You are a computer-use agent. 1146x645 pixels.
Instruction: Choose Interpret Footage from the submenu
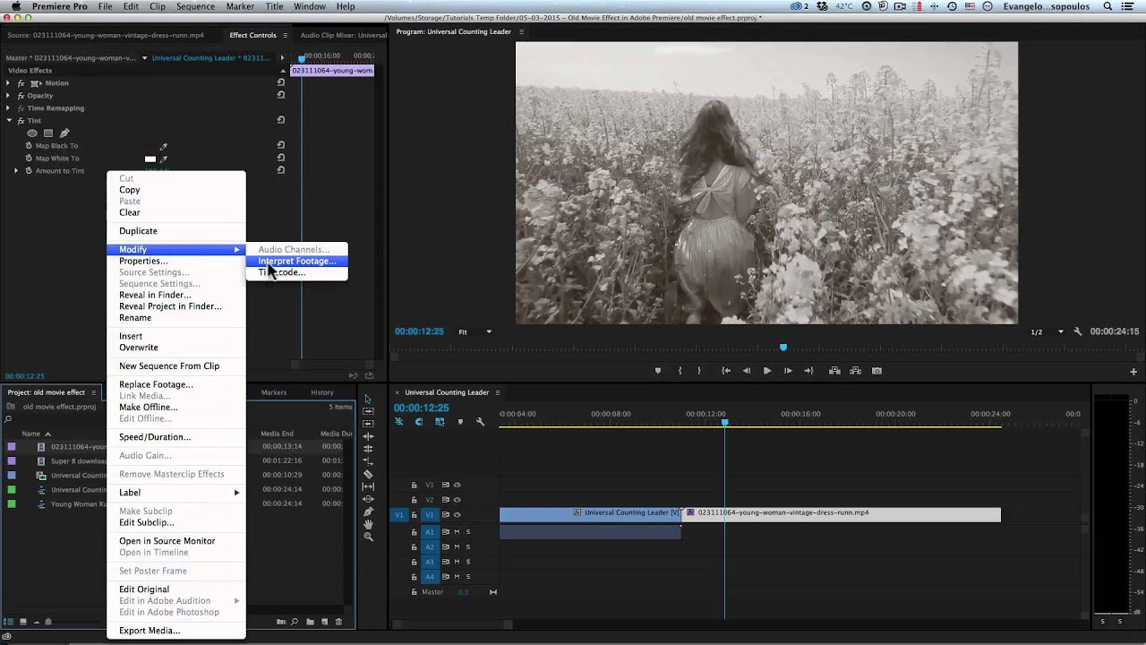click(x=296, y=261)
